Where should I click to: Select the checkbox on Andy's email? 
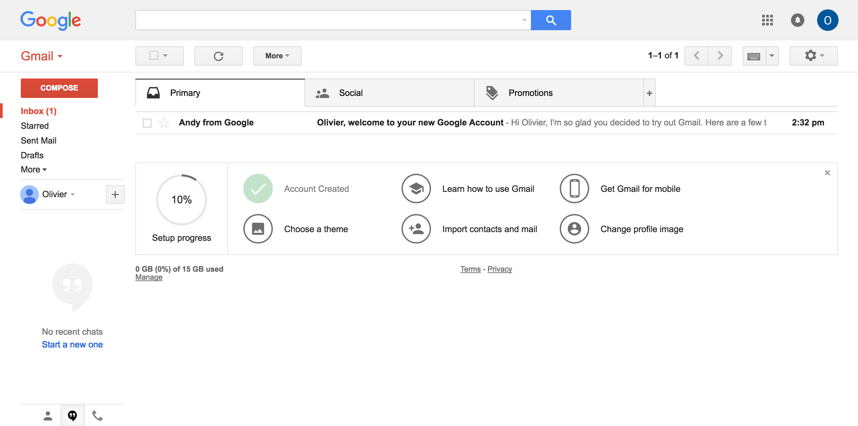(x=147, y=123)
